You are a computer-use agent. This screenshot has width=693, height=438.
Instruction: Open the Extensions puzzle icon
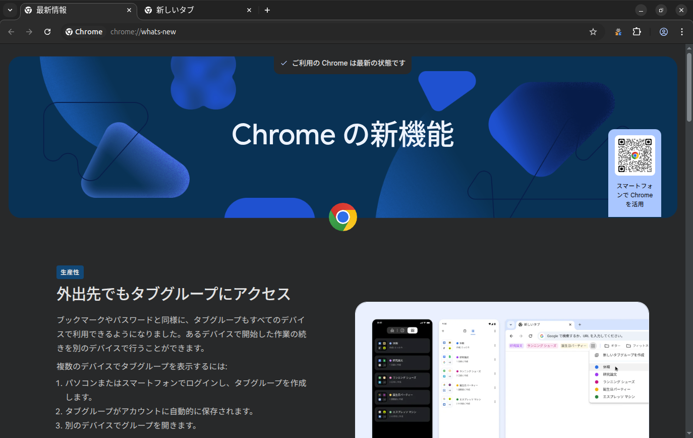[637, 32]
